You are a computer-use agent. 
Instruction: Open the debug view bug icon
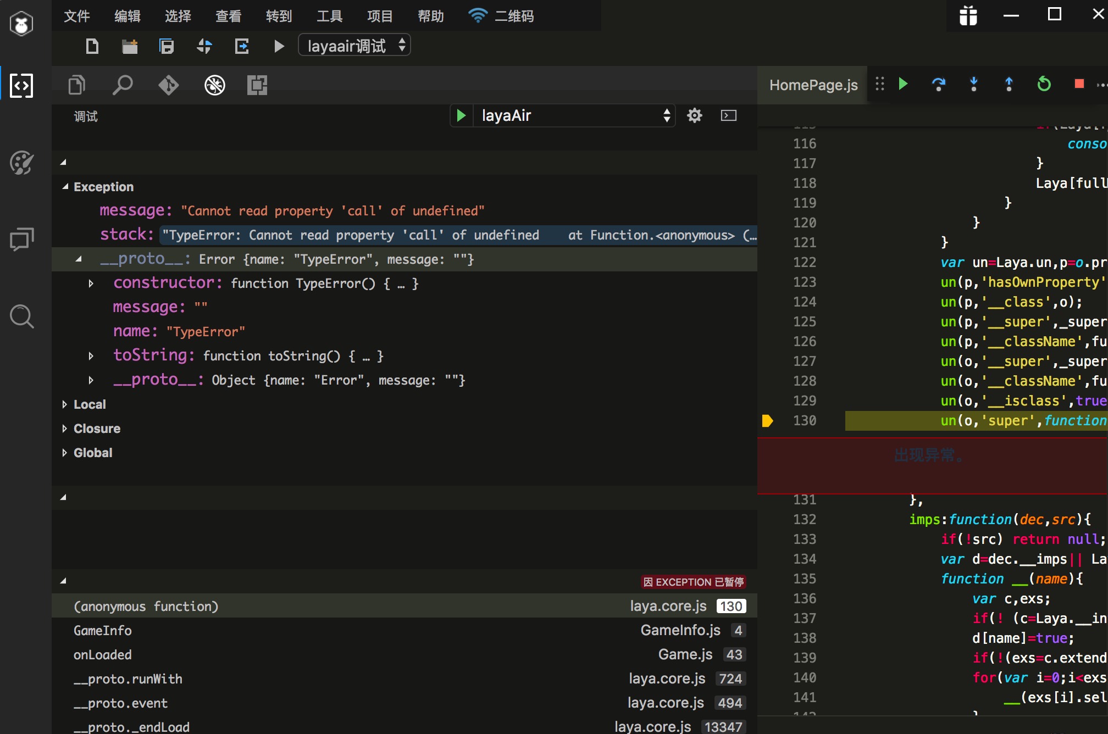[x=215, y=85]
